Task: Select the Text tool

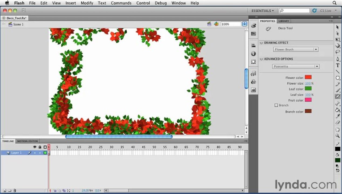Action: pyautogui.click(x=337, y=65)
